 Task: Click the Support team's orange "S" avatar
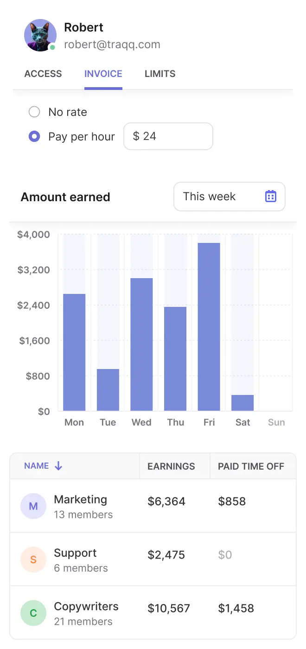(33, 559)
